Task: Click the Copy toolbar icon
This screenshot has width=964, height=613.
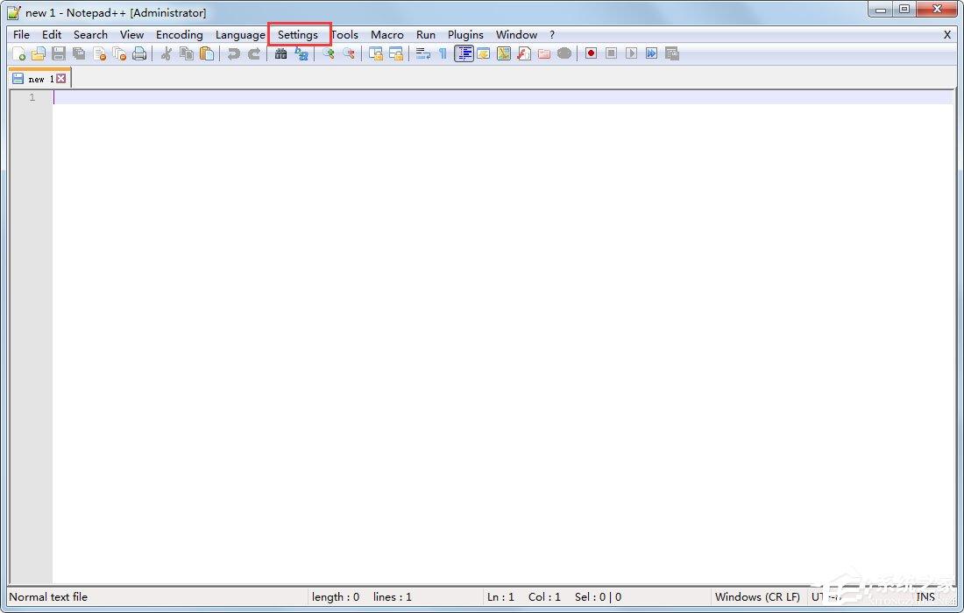Action: (x=187, y=54)
